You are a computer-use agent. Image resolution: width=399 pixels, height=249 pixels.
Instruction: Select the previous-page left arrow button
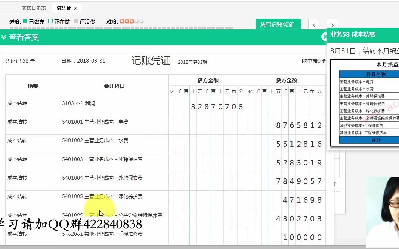(314, 24)
